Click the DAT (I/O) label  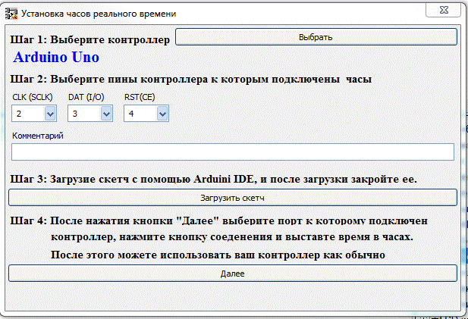click(x=86, y=97)
